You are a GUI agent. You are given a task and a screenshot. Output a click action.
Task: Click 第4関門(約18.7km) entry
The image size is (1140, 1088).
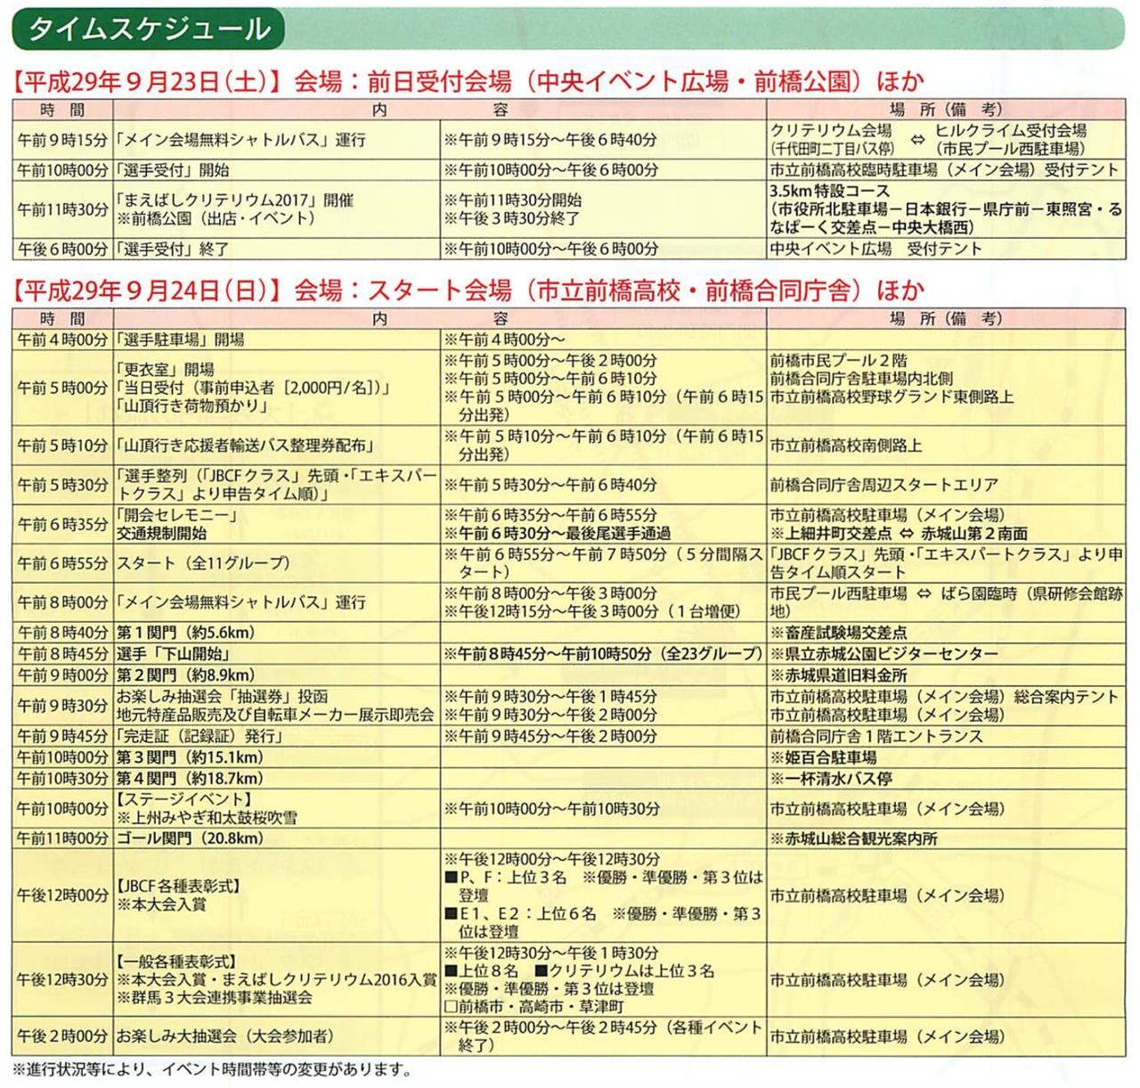(x=190, y=779)
